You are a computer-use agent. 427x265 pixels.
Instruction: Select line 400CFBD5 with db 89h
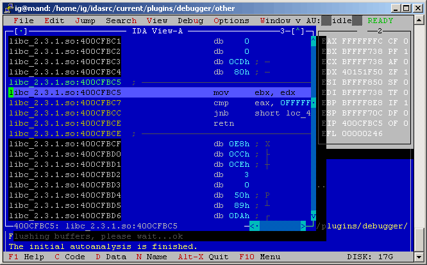(160, 205)
